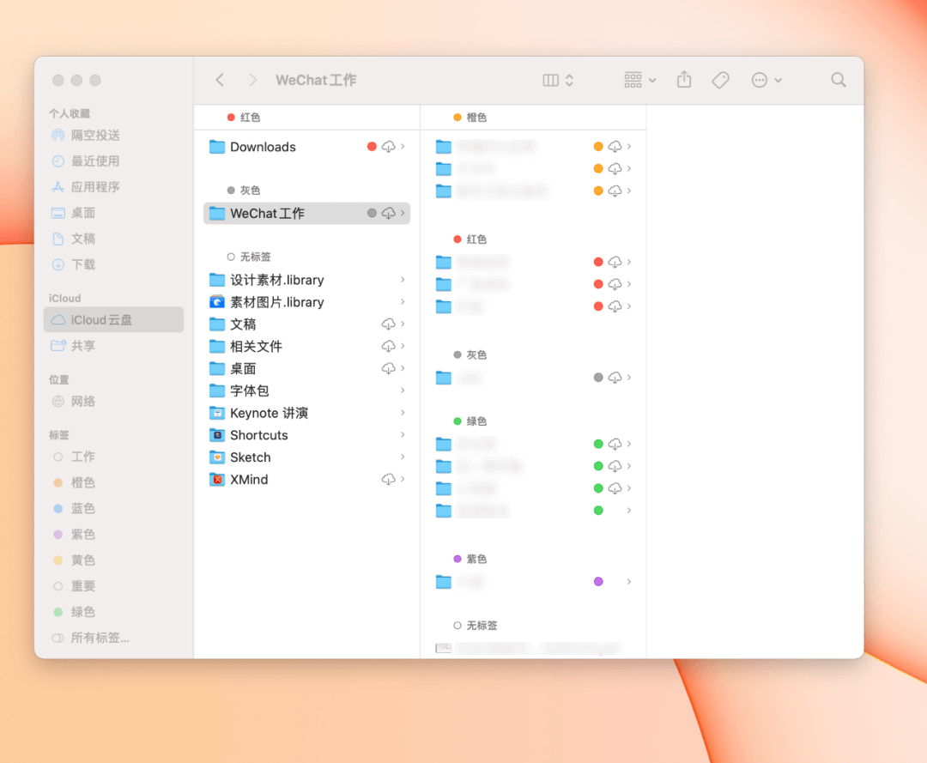Click the 绿色 group header in second column

[x=470, y=421]
